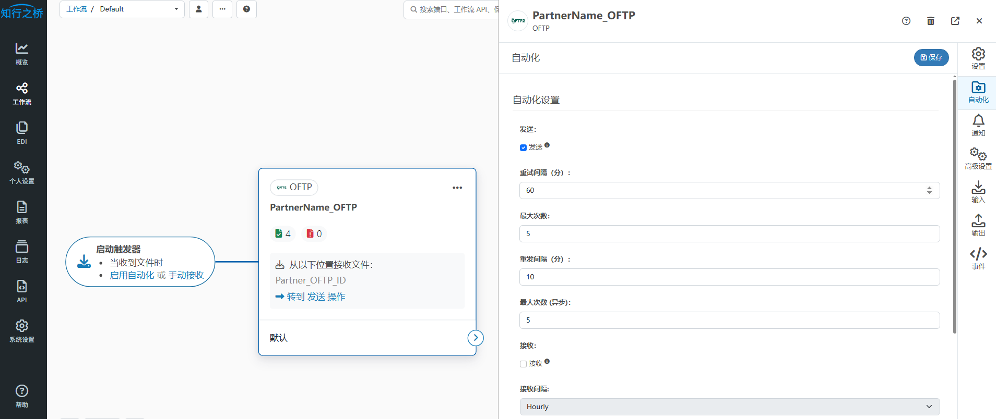Viewport: 996px width, 419px height.
Task: Disable the 发送 send checkbox
Action: coord(523,148)
